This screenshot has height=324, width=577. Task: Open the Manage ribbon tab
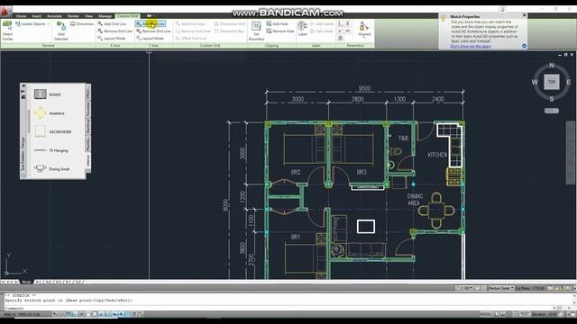coord(105,16)
